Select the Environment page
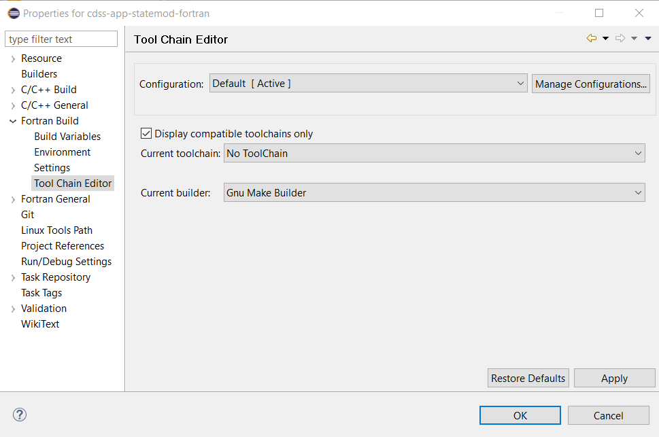This screenshot has height=437, width=659. [62, 152]
